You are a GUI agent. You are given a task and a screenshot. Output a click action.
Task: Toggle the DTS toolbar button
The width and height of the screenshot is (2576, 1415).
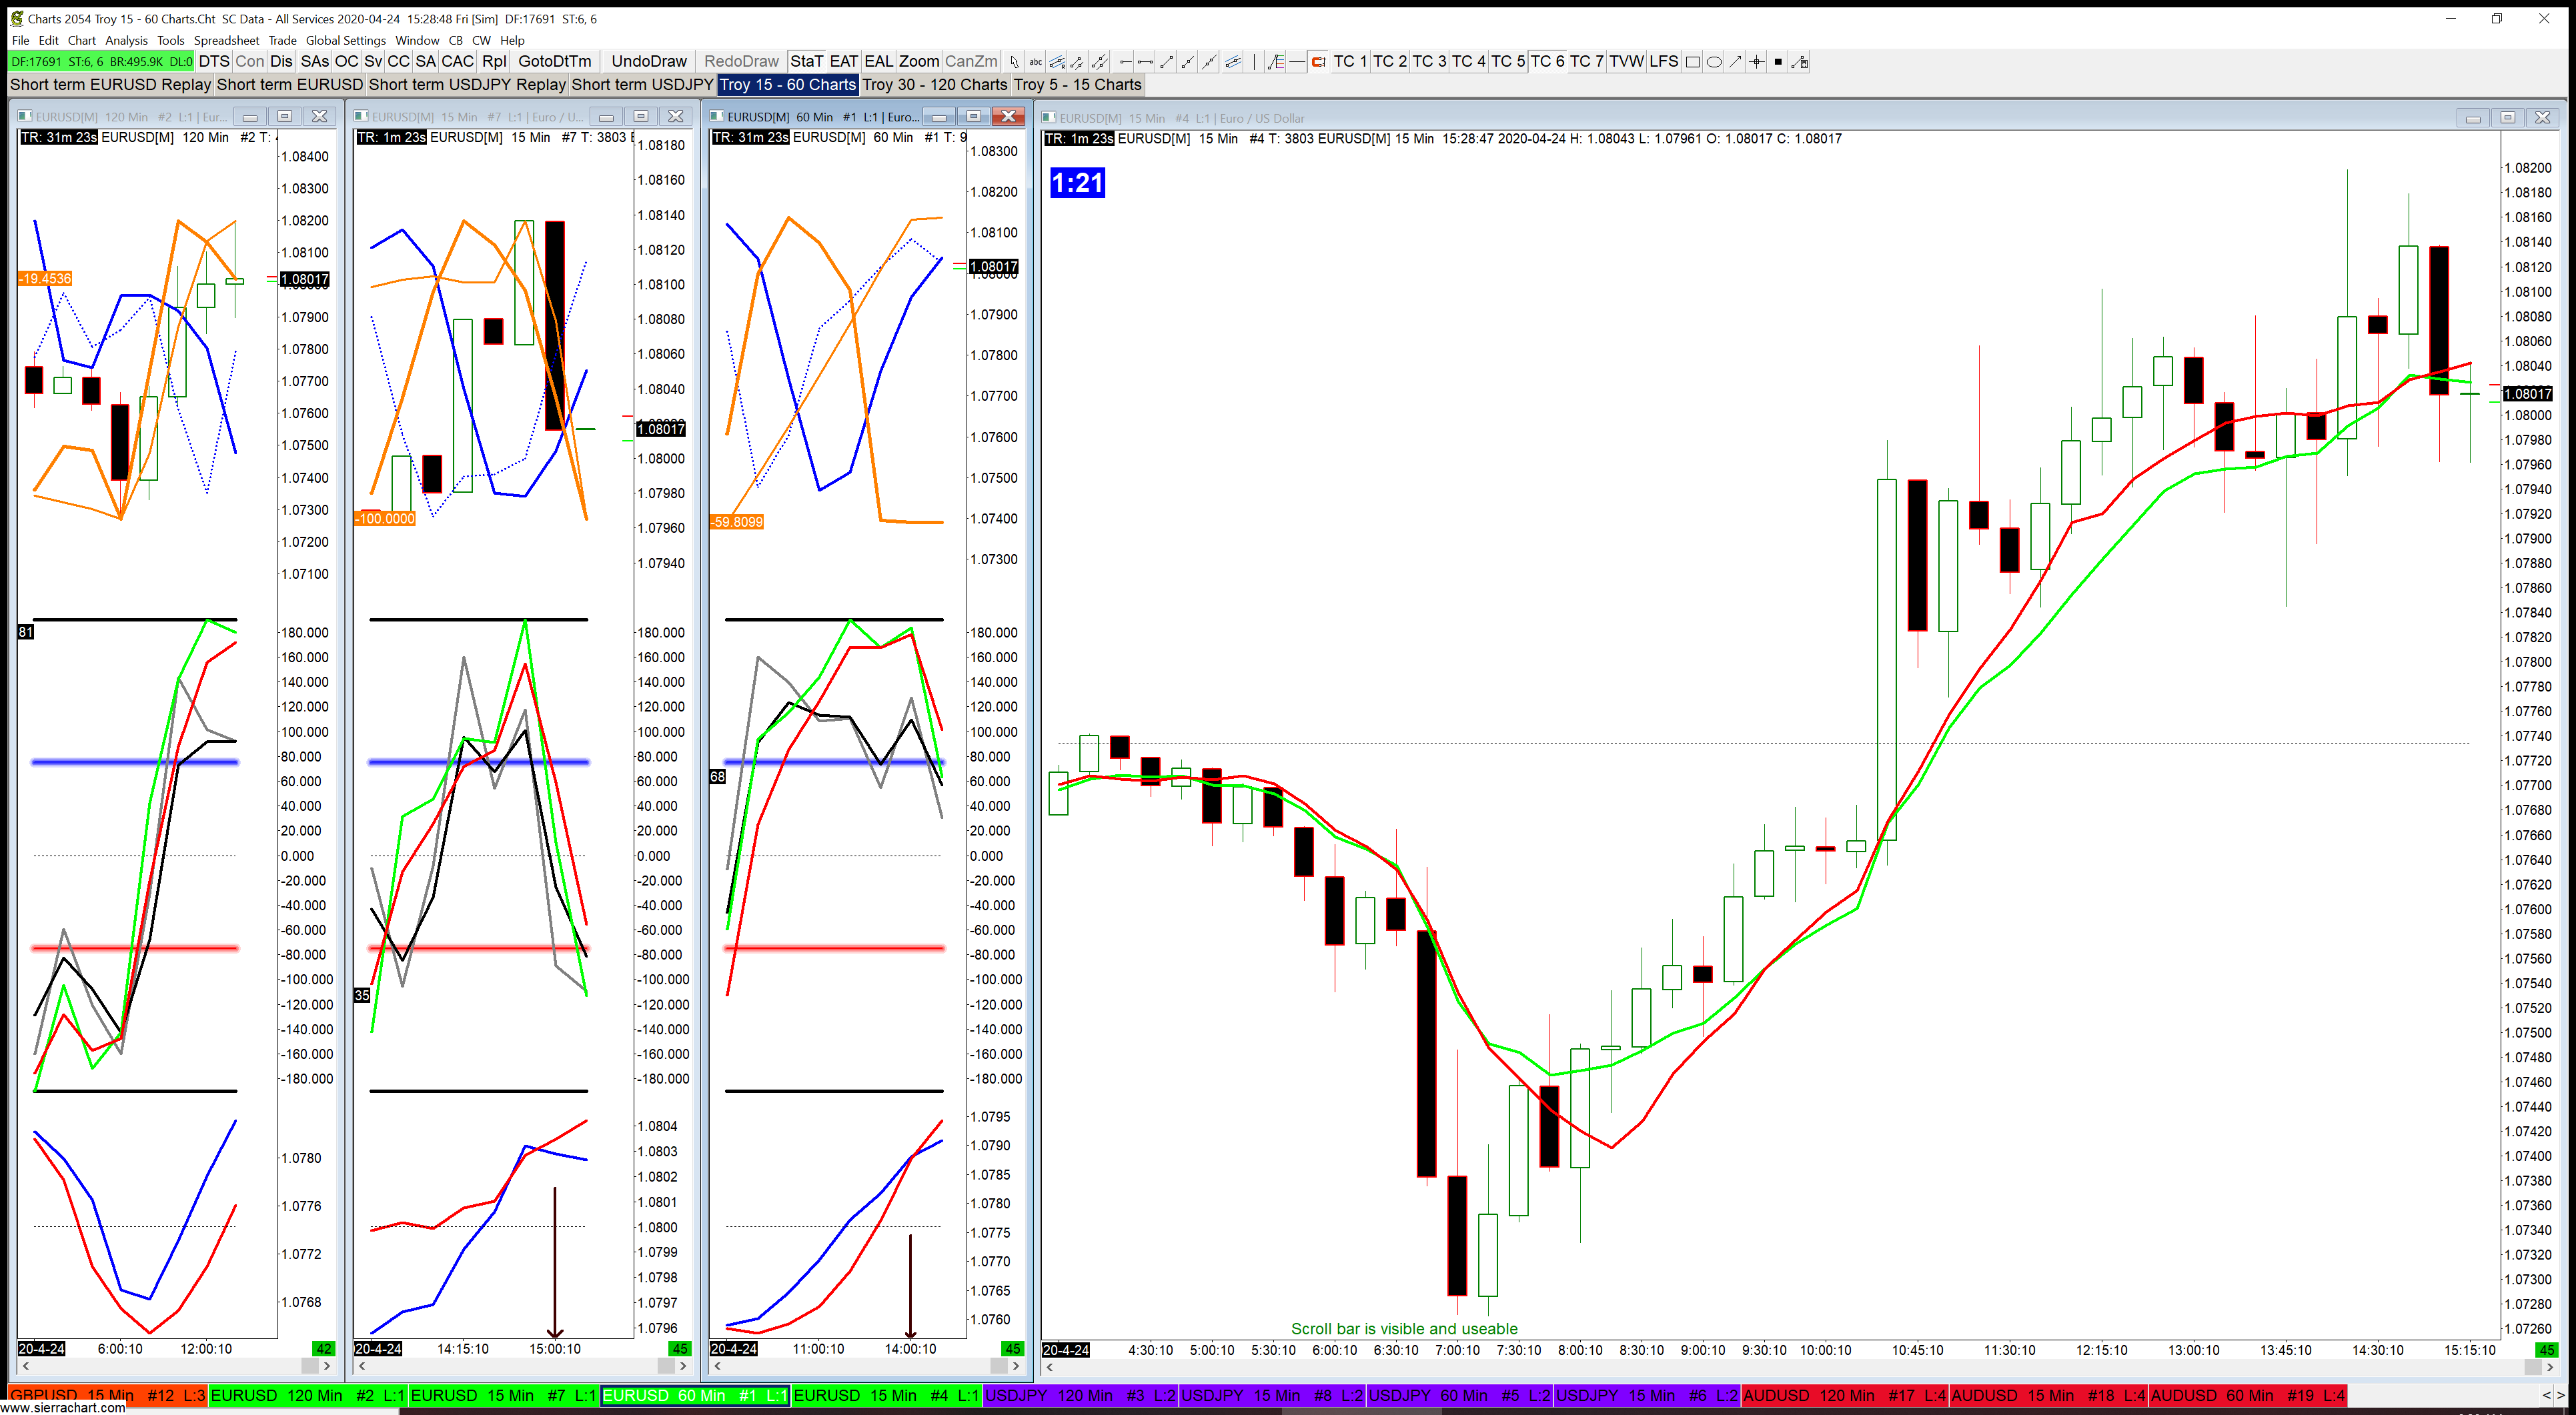pos(214,62)
